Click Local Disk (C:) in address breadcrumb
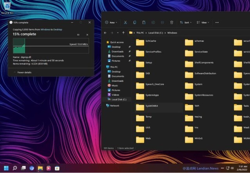This screenshot has width=250, height=173. coord(154,33)
